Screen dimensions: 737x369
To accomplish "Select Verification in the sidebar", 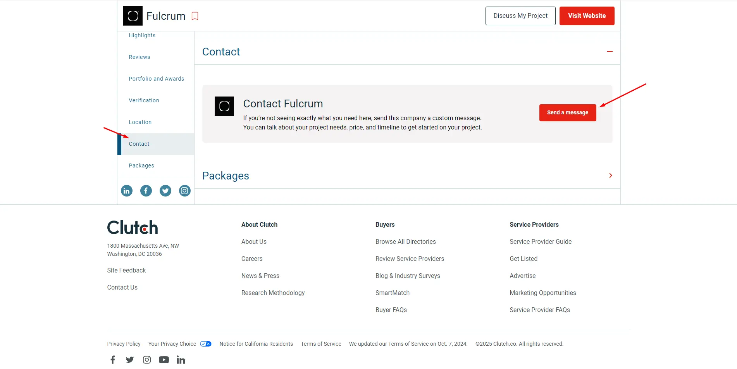I will point(144,100).
